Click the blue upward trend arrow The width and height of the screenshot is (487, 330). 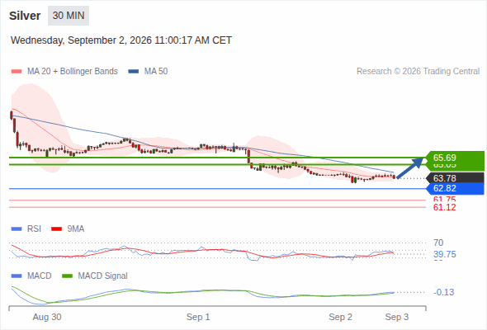[x=410, y=168]
